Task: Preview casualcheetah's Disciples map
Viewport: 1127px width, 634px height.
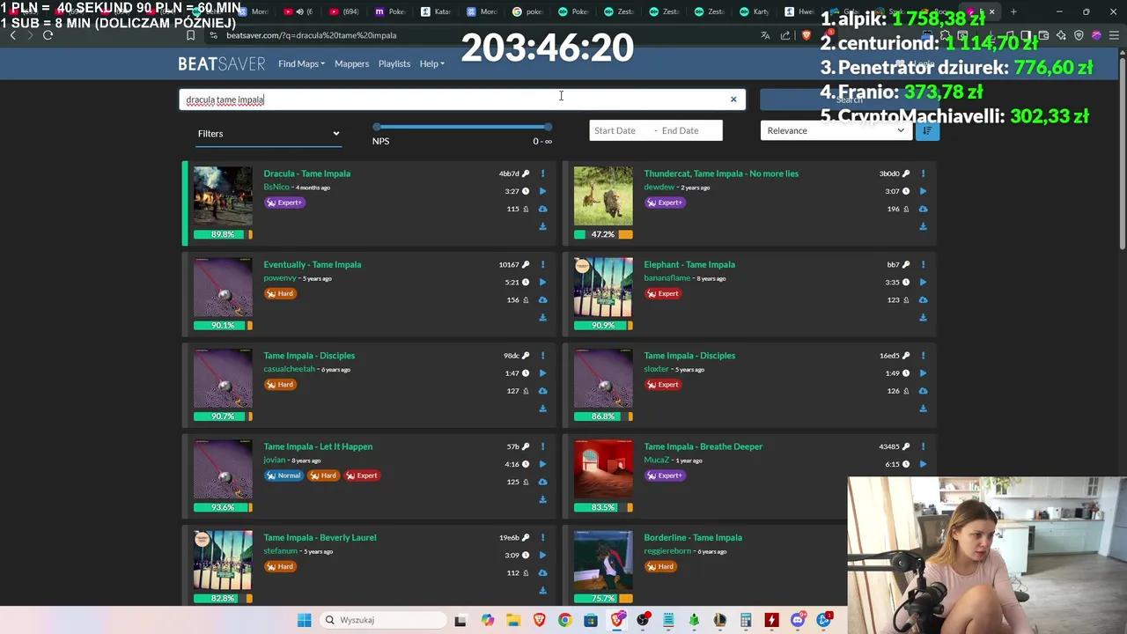Action: coord(542,373)
